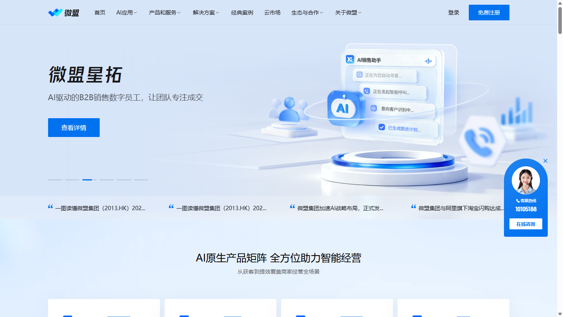Close the customer service floating widget
This screenshot has height=317, width=563.
tap(545, 161)
